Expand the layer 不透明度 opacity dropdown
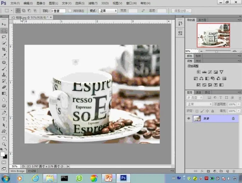 tap(238, 104)
